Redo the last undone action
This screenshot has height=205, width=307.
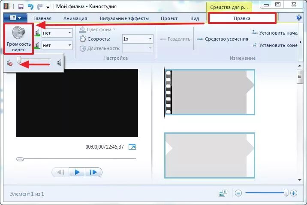[40, 6]
